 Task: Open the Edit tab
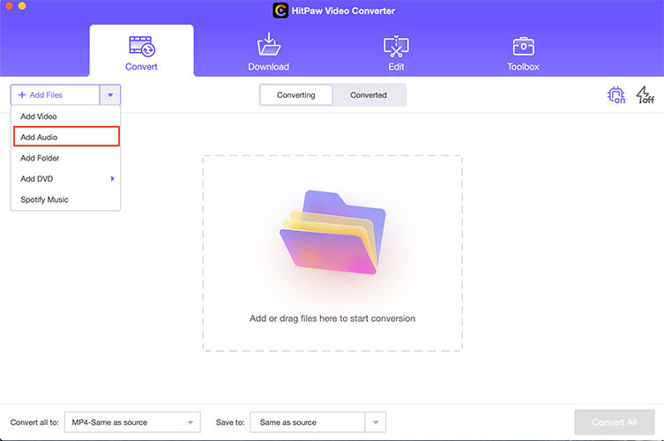[396, 53]
